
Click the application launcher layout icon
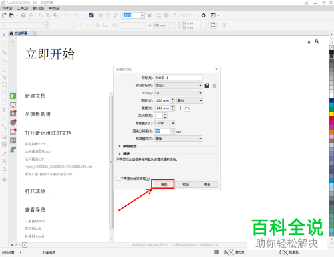[213, 15]
